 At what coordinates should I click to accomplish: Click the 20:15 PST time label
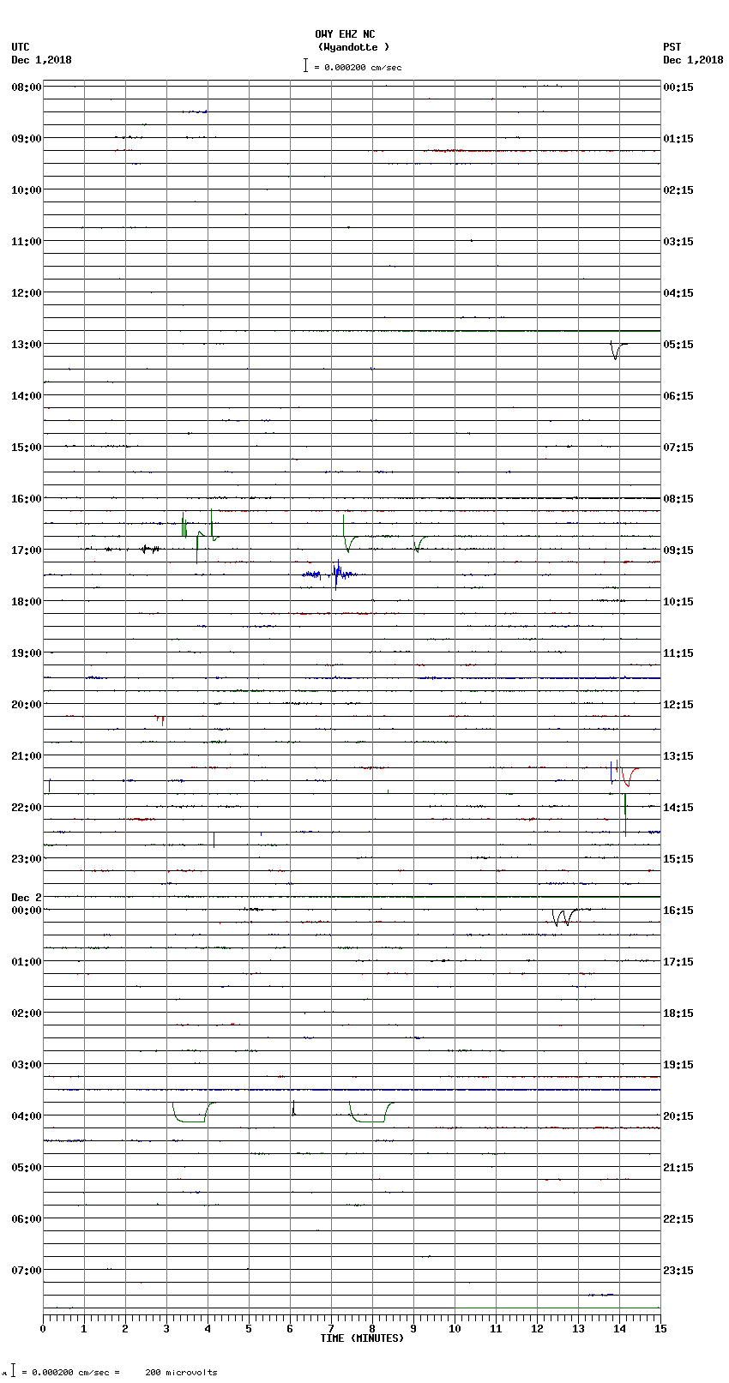pos(678,1116)
